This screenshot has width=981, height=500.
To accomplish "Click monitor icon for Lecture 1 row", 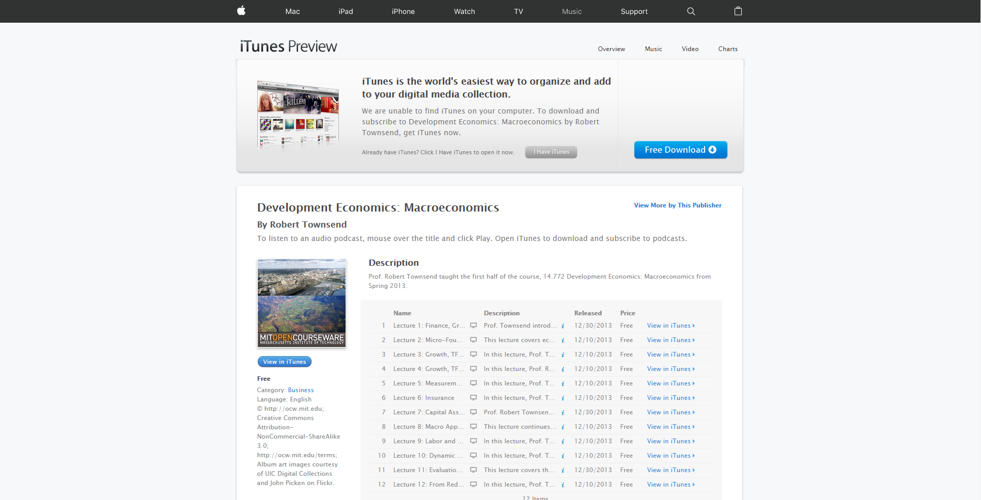I will tap(473, 326).
